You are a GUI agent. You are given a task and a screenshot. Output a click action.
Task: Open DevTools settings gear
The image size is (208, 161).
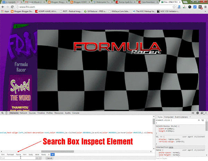pos(198,113)
